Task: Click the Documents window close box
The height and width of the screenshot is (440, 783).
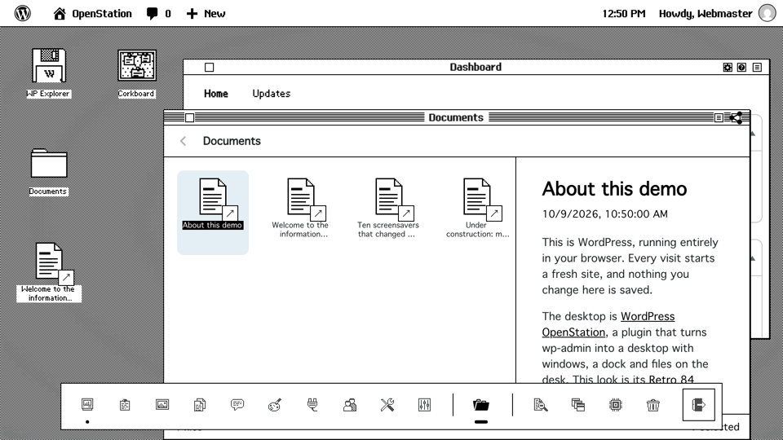Action: coord(190,117)
